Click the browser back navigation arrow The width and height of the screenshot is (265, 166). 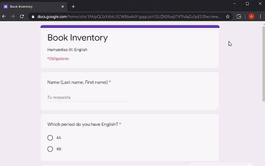coord(4,16)
